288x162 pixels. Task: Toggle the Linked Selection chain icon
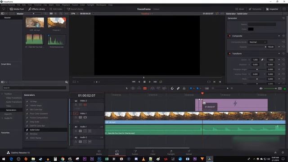click(178, 88)
